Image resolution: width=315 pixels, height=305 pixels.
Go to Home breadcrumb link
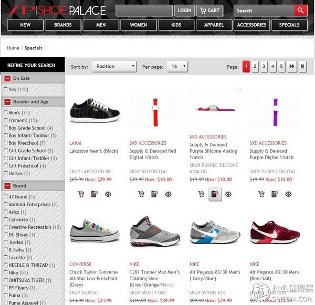[x=13, y=48]
